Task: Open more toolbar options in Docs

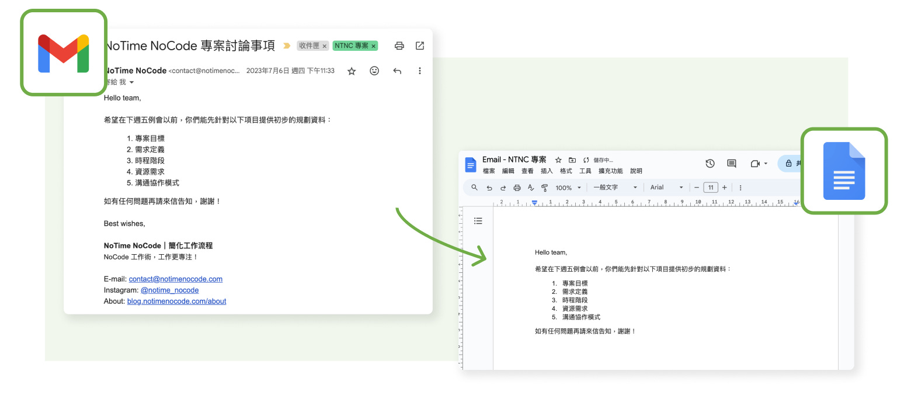Action: (x=740, y=188)
